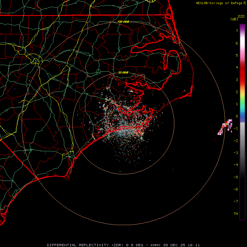This screenshot has width=247, height=247.
Task: Click the 0 tick label on the scale
Action: [x=237, y=116]
